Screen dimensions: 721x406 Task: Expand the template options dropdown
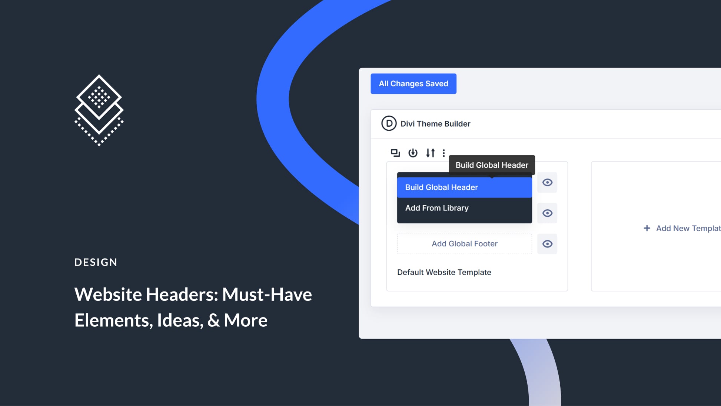tap(445, 153)
